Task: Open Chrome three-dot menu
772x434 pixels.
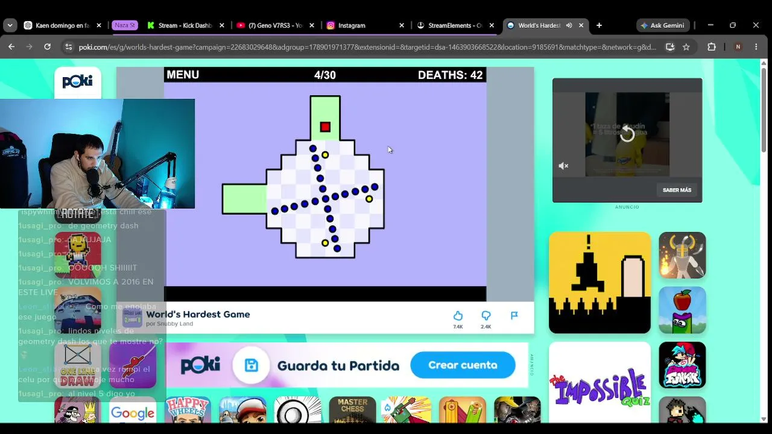Action: pyautogui.click(x=756, y=47)
